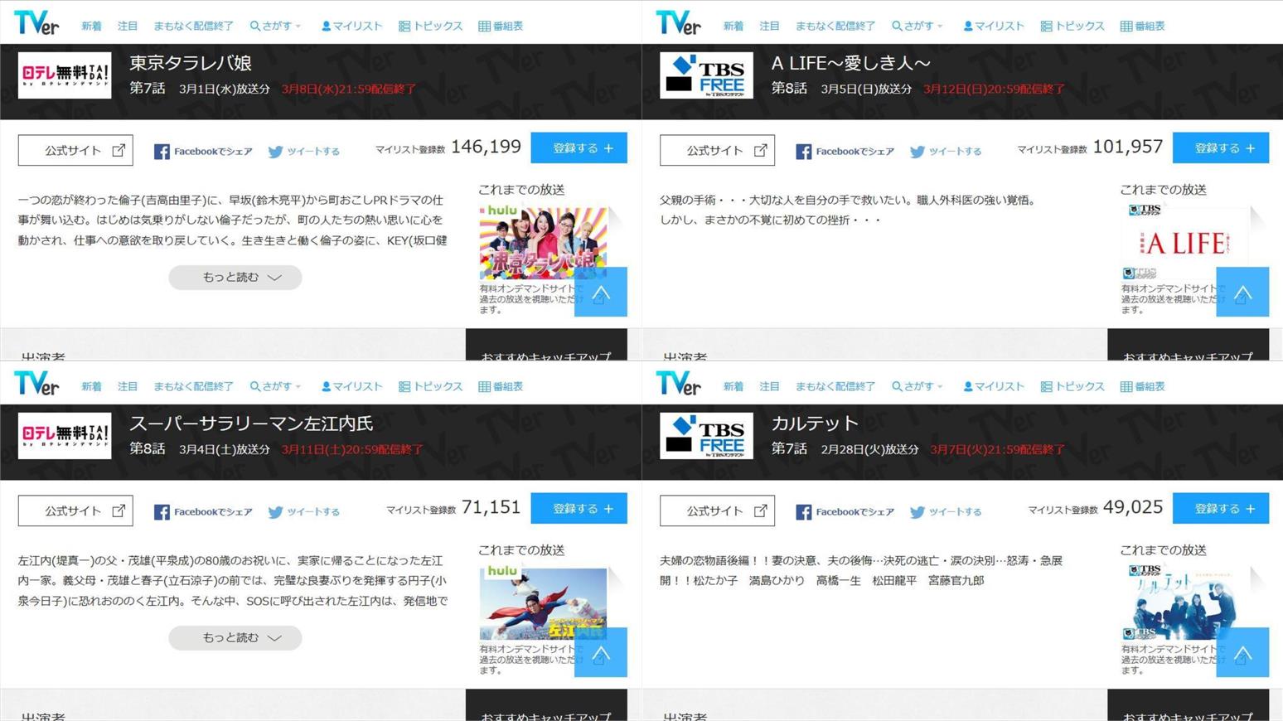Viewport: 1283px width, 721px height.
Task: Share カルテット on Facebook
Action: point(845,512)
